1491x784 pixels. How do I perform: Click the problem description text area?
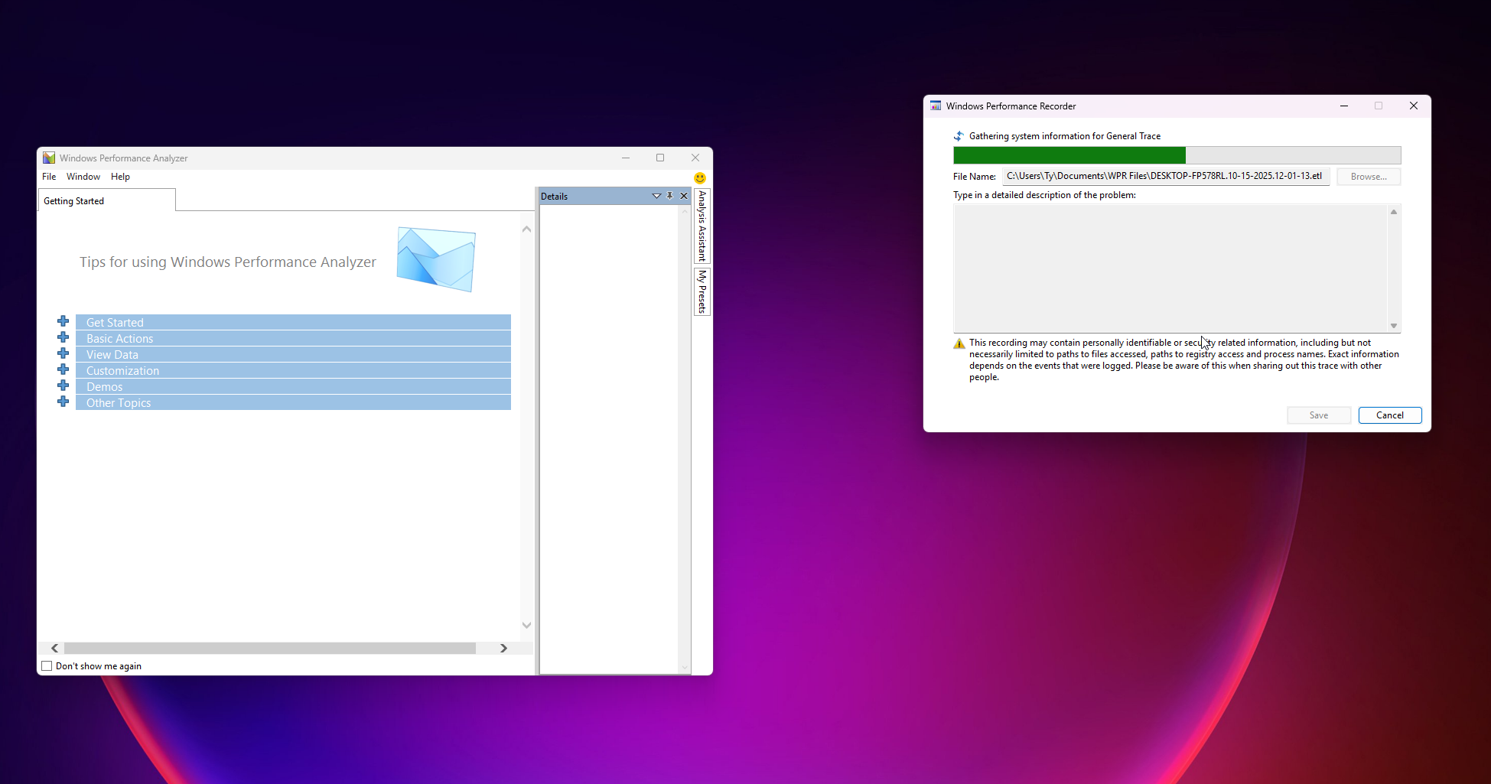(x=1170, y=268)
